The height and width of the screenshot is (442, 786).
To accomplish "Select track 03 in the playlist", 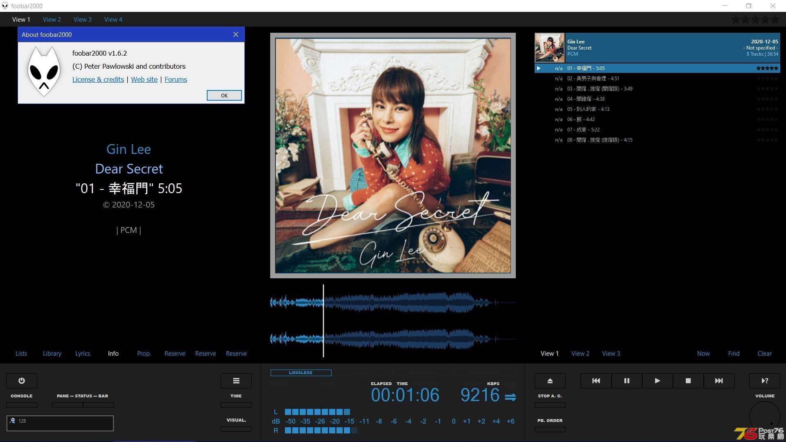I will coord(657,89).
